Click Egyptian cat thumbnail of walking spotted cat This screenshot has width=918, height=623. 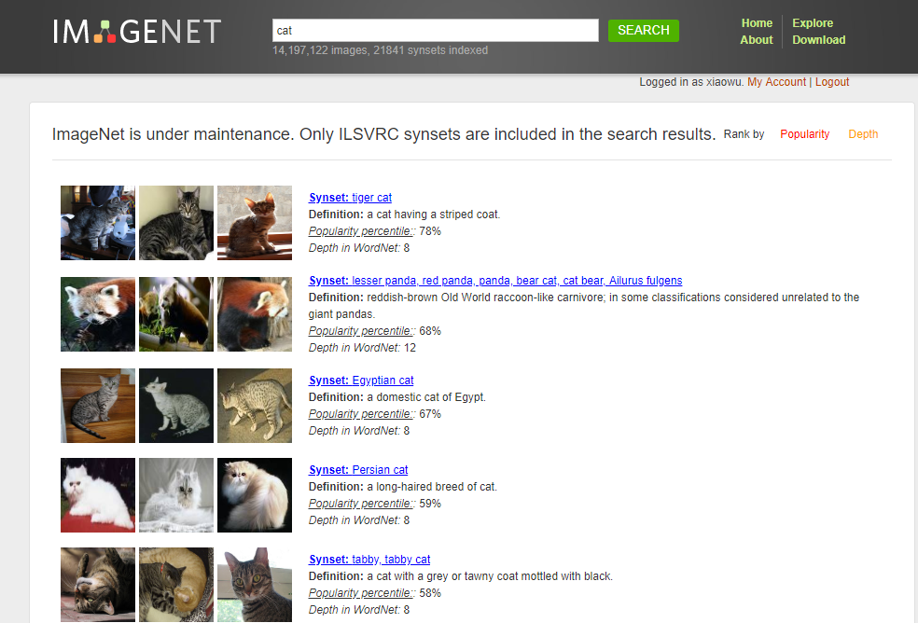tap(255, 405)
